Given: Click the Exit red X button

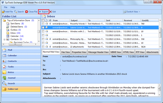Looking at the screenshot, I should tap(51, 12).
